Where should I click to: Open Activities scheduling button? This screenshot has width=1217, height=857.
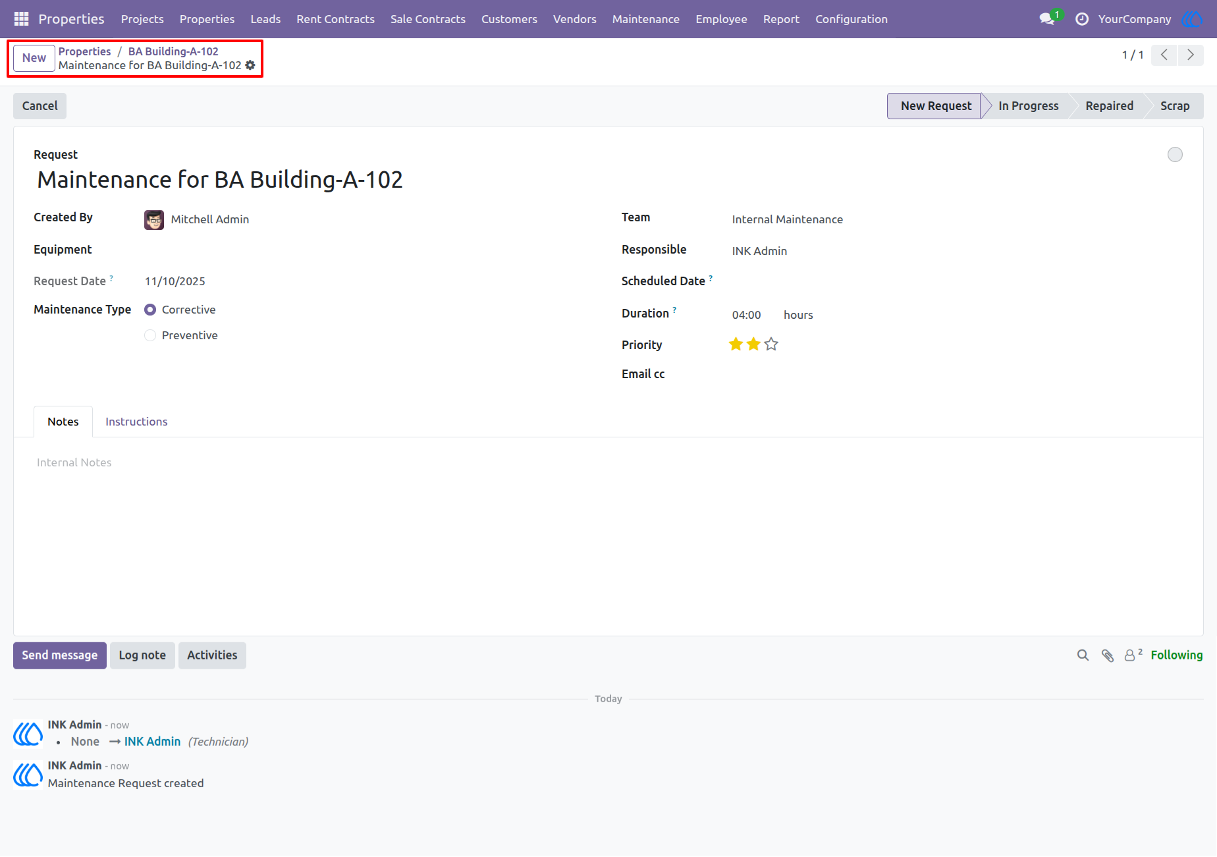point(212,655)
